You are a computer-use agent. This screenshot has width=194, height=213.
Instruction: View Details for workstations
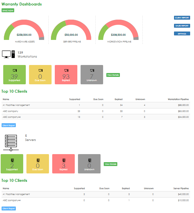(x=113, y=75)
